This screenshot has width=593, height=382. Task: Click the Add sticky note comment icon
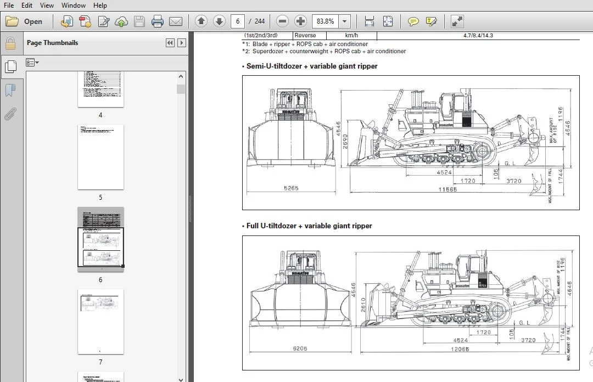[413, 21]
